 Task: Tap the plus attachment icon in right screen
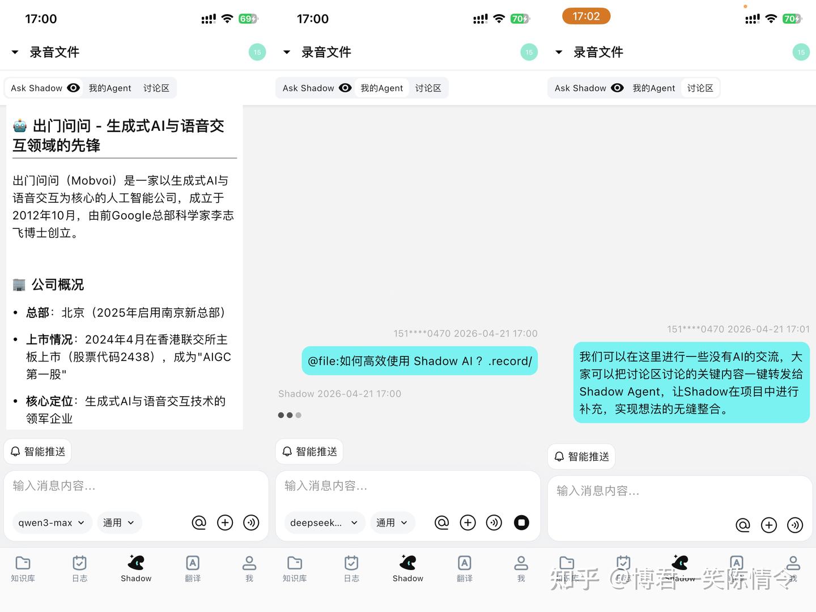pos(769,525)
